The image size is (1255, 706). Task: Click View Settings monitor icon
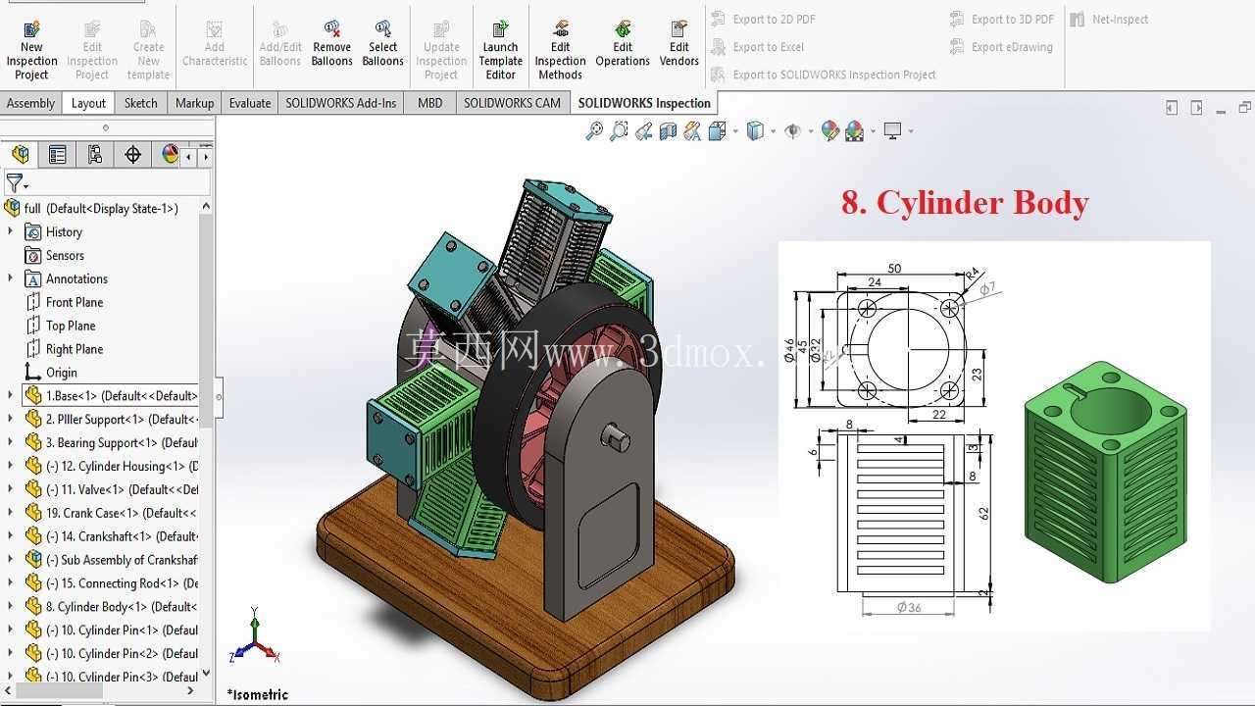pyautogui.click(x=892, y=130)
